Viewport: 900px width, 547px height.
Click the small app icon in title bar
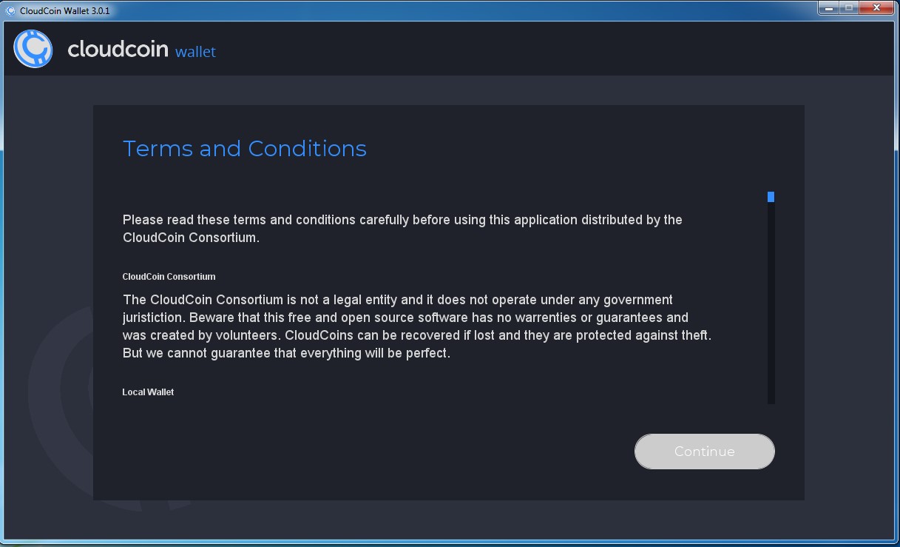pos(10,10)
